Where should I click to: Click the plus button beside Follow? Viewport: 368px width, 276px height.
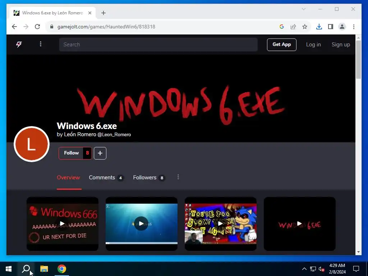click(x=100, y=153)
